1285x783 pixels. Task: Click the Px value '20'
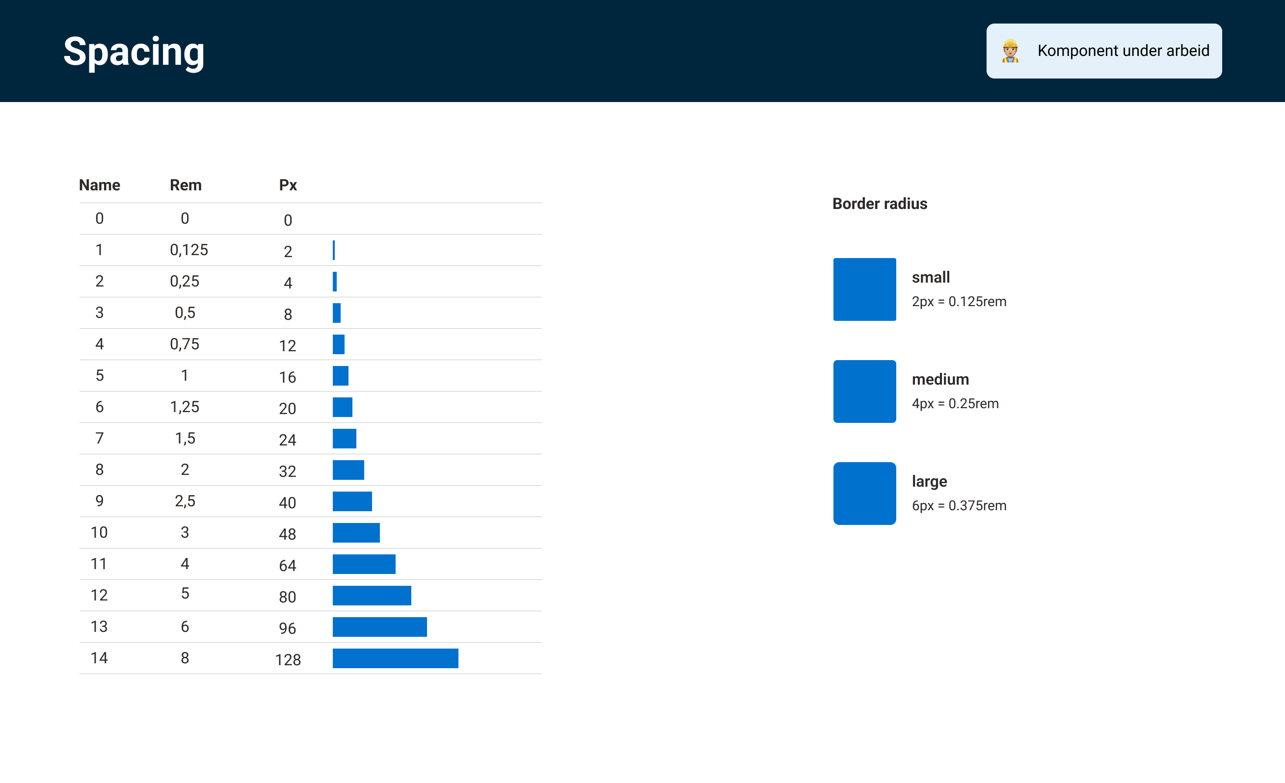click(287, 409)
